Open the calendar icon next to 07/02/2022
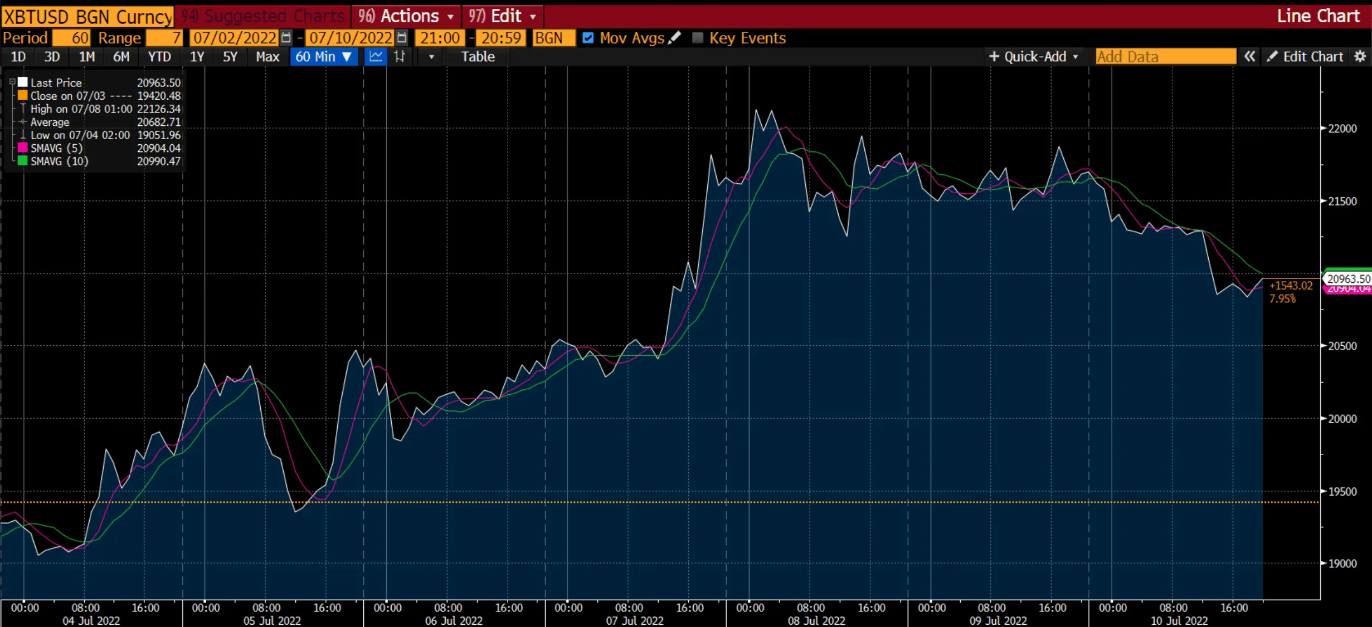The image size is (1372, 627). pos(285,37)
